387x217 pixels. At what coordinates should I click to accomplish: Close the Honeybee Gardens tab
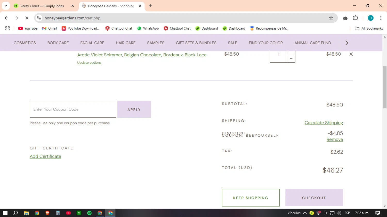[x=140, y=6]
